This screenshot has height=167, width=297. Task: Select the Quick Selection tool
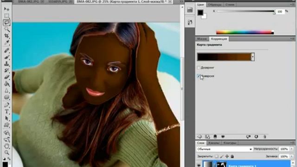pos(6,29)
